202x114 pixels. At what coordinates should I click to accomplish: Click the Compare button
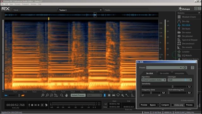pos(165,105)
